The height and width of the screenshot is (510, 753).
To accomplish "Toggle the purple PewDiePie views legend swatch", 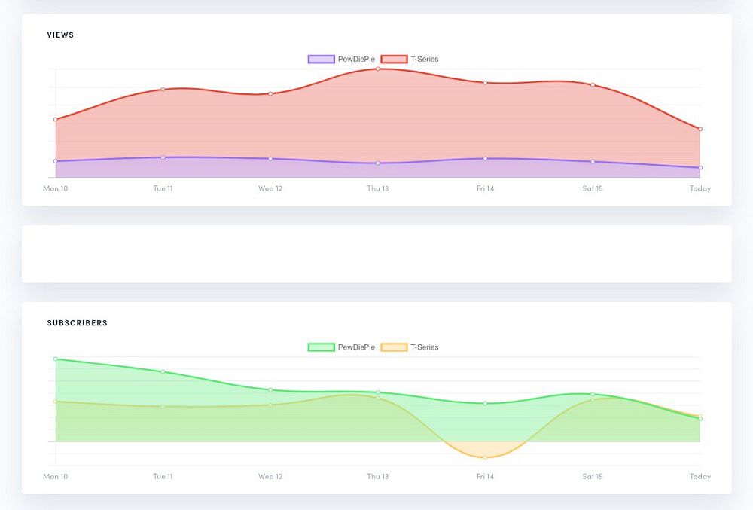I will [322, 59].
